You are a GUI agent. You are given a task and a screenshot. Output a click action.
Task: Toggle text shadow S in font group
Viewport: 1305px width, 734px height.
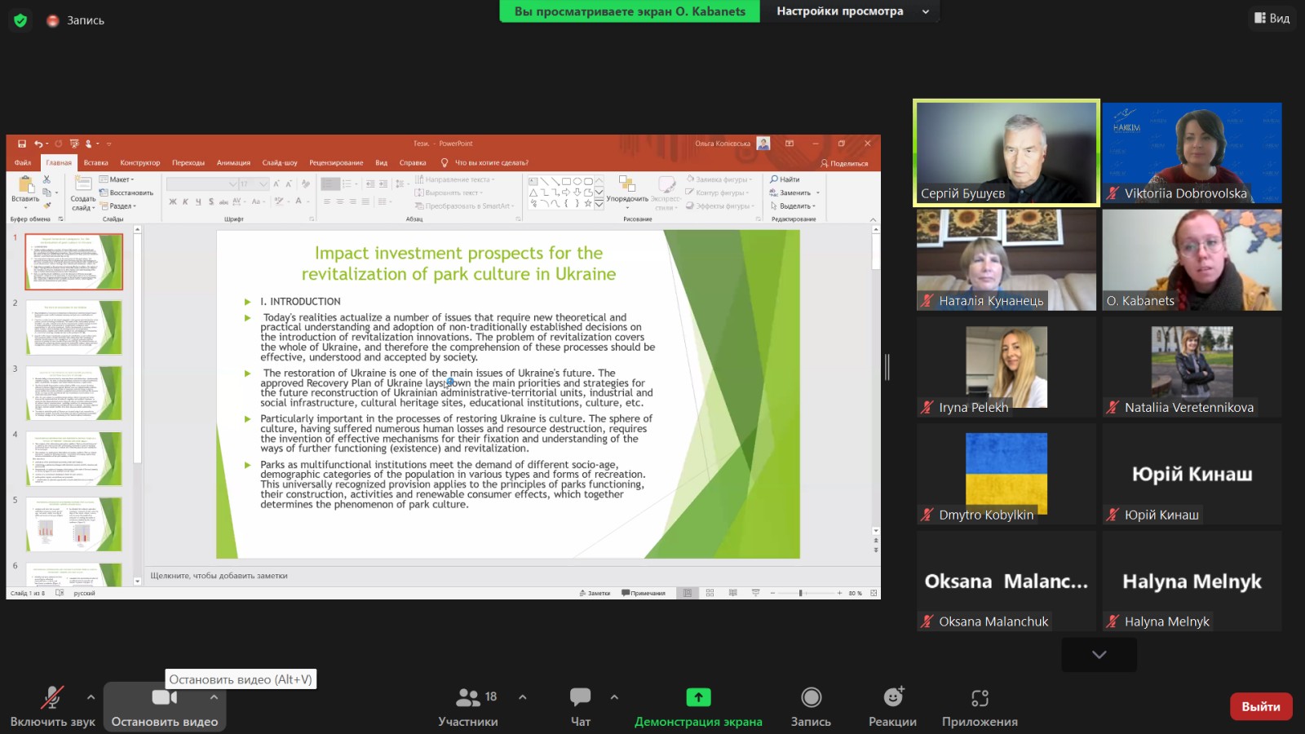tap(211, 201)
